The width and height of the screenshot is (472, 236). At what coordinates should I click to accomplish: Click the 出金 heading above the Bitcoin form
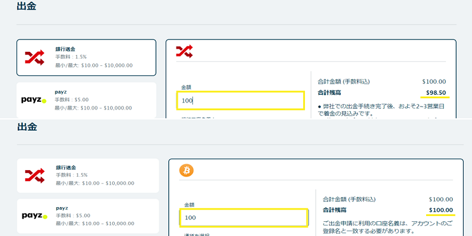click(x=27, y=127)
